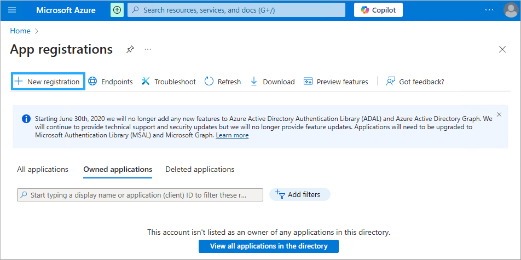Close the App registrations blade

[502, 49]
